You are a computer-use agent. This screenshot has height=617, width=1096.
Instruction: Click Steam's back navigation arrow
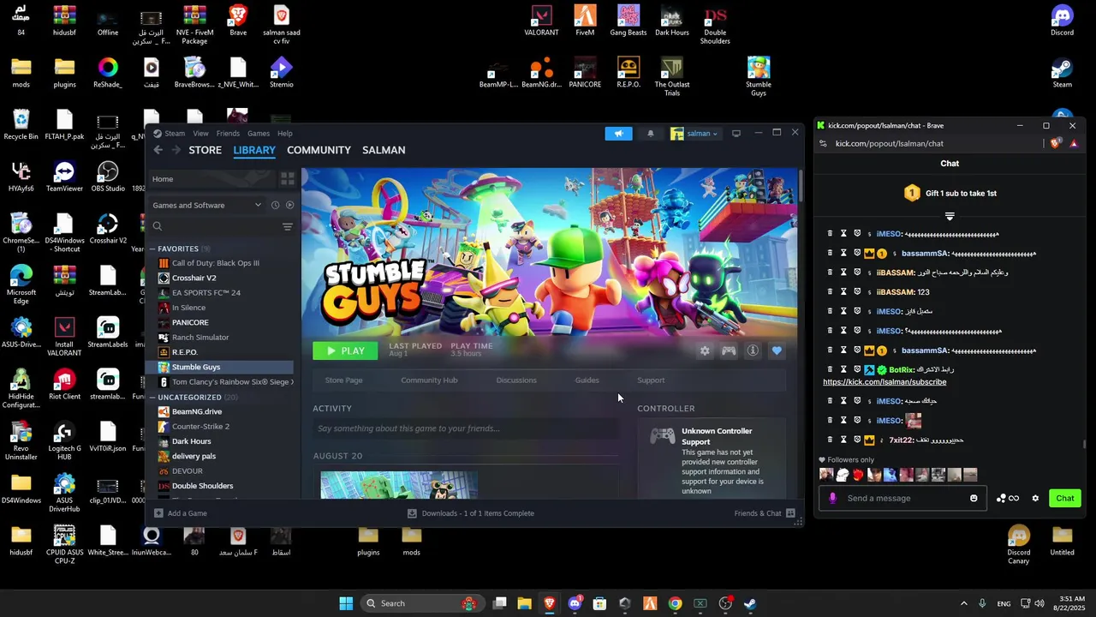pyautogui.click(x=158, y=150)
